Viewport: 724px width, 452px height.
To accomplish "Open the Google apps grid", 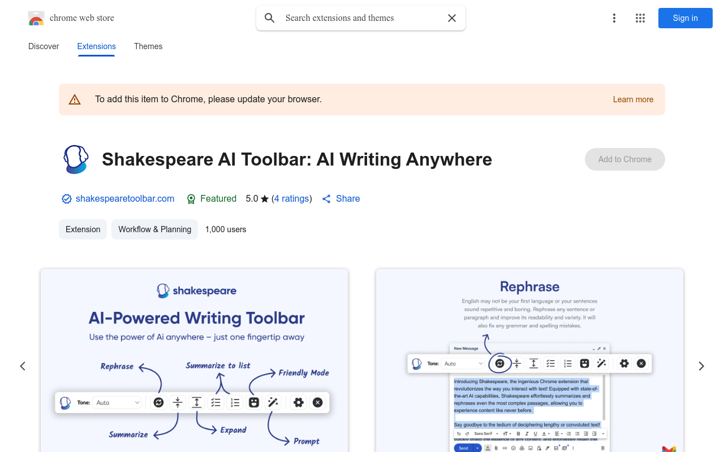I will (x=640, y=18).
